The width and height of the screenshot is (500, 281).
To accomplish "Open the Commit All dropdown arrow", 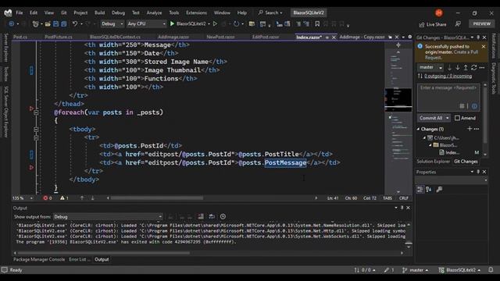I will coord(448,118).
